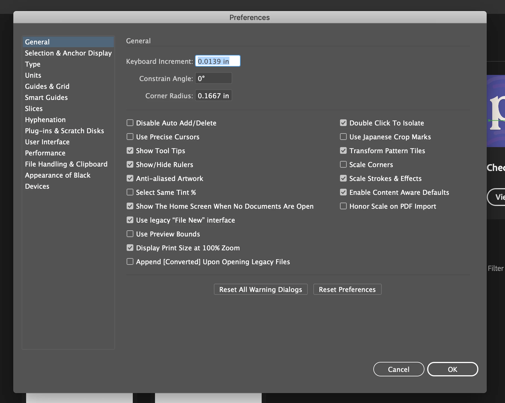
Task: Open the Type preferences section
Action: click(x=68, y=64)
